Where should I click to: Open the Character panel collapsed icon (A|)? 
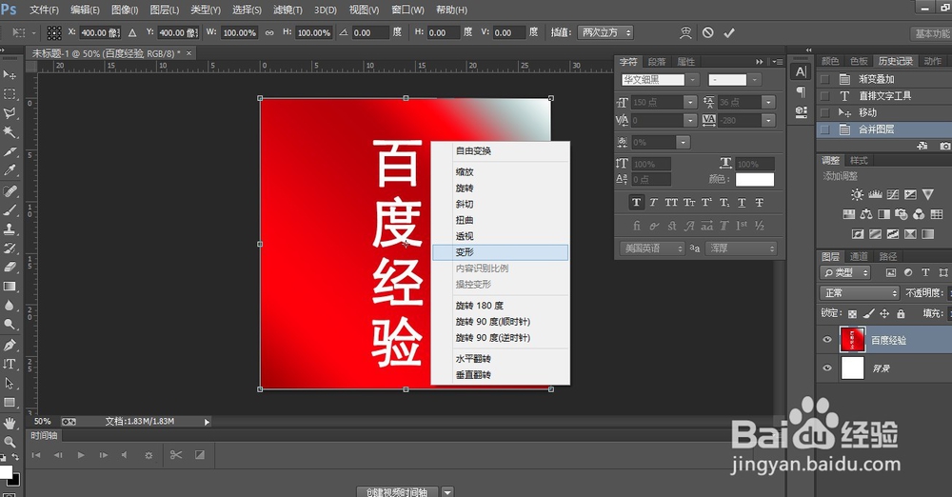801,72
